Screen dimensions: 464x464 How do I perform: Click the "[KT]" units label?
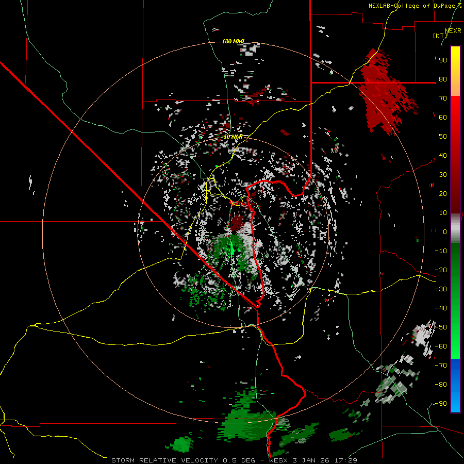click(440, 36)
